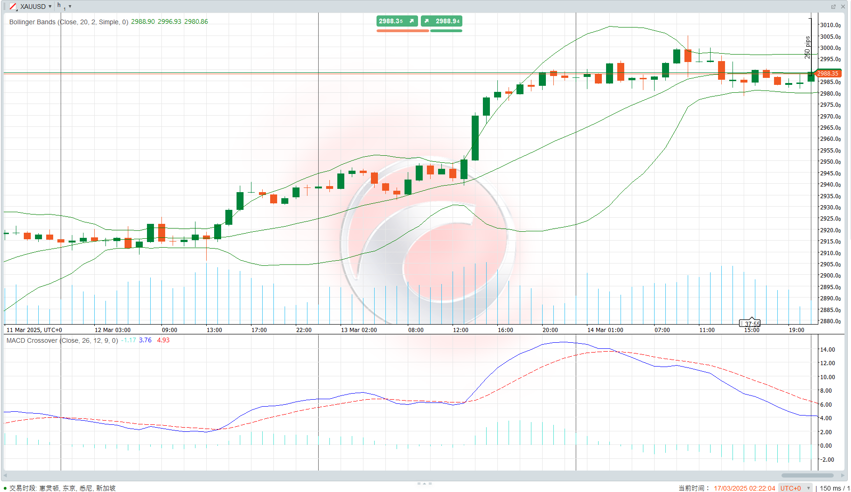Viewport: 851px width, 492px height.
Task: Click the orange sentiment bar under sell
Action: [x=403, y=31]
